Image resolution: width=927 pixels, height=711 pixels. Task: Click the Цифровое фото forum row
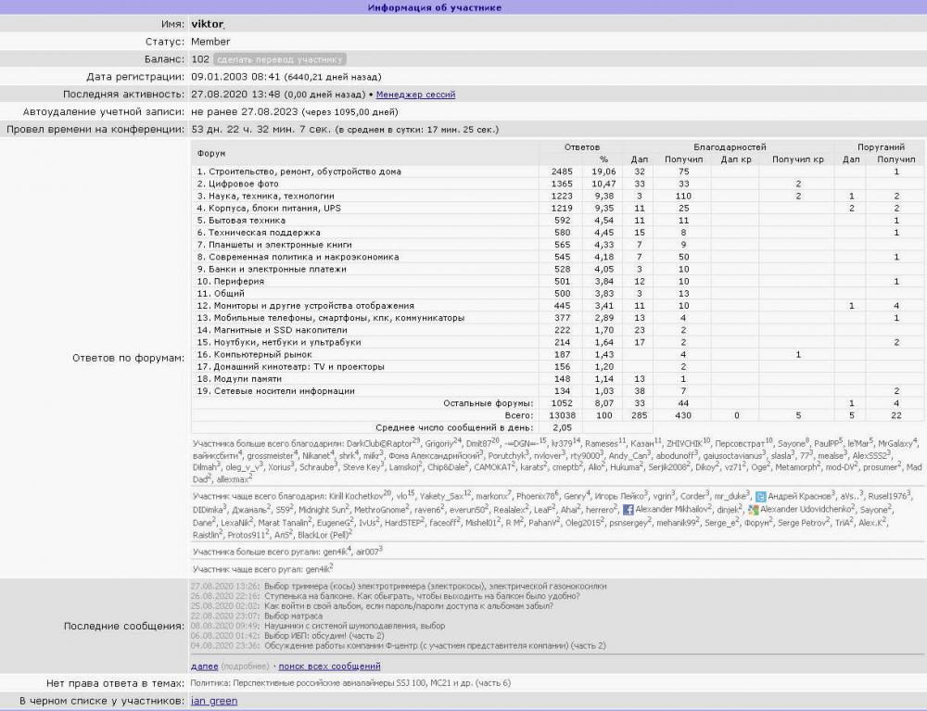[x=556, y=184]
